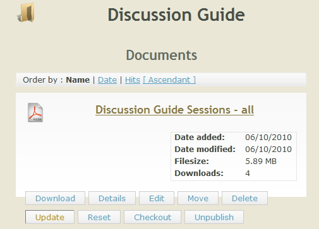The image size is (319, 229).
Task: Sort documents by Date
Action: click(x=107, y=80)
